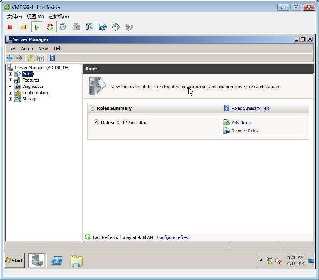The image size is (319, 280).
Task: Click the Remove Roles icon
Action: pos(227,130)
